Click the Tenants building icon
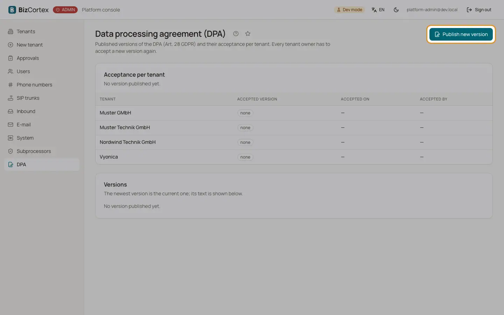The width and height of the screenshot is (504, 315). tap(10, 31)
